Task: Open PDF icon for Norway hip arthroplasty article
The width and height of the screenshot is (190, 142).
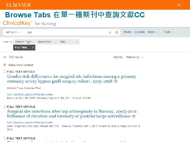Action: [134, 116]
